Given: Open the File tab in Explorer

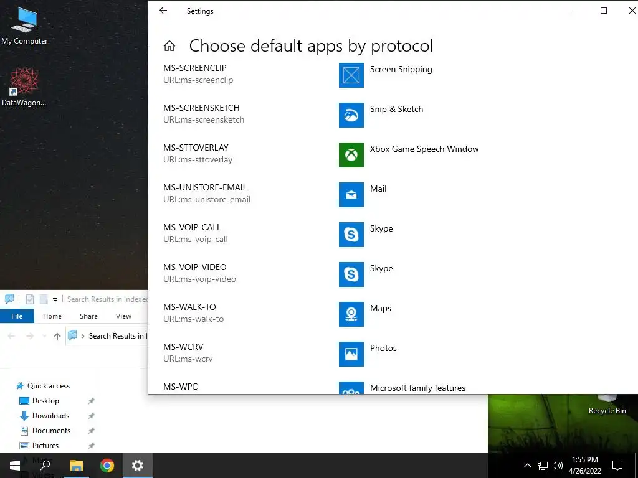Looking at the screenshot, I should tap(17, 316).
